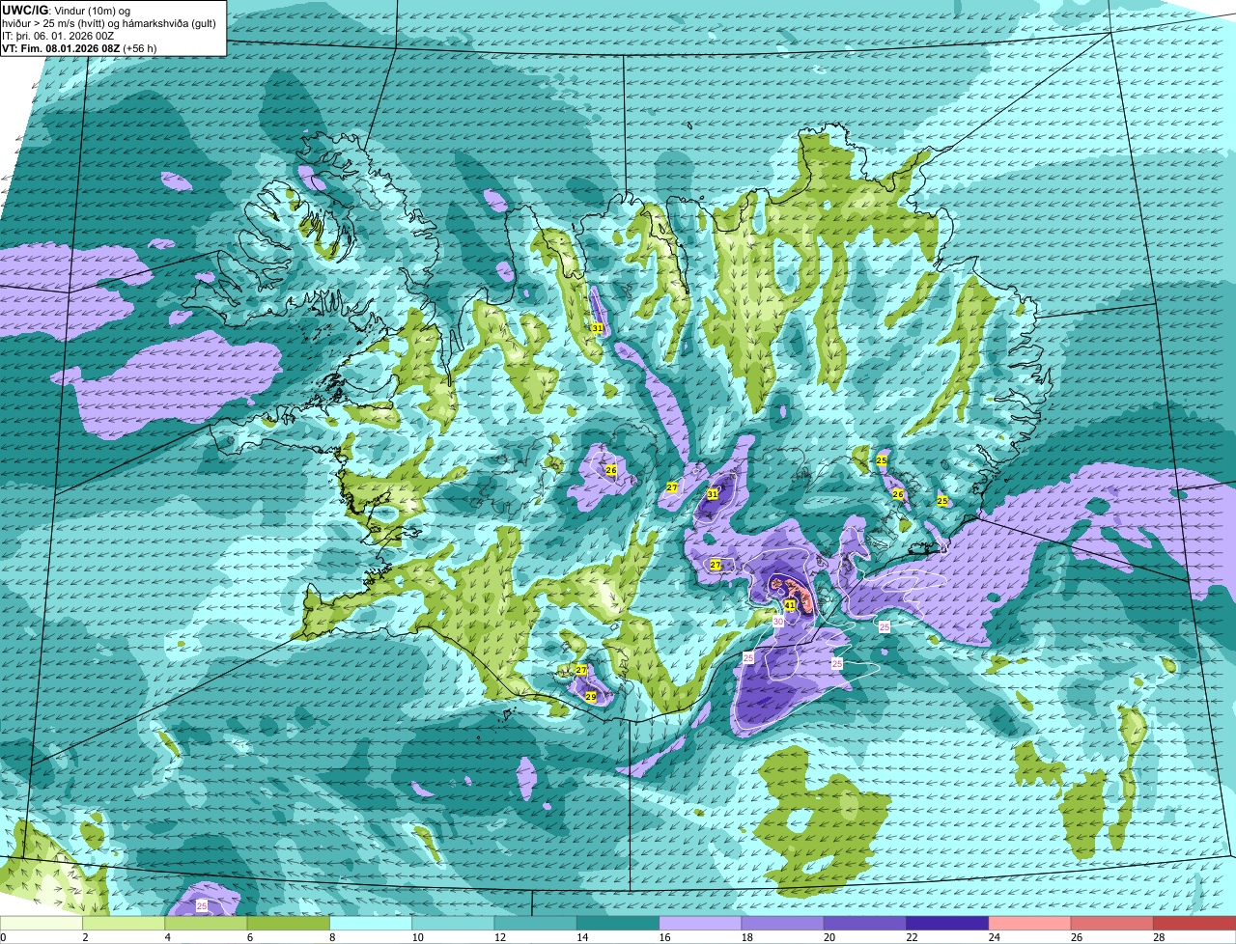Click the yellow 27 label just above the 29
Viewport: 1236px width, 944px height.
tap(581, 670)
